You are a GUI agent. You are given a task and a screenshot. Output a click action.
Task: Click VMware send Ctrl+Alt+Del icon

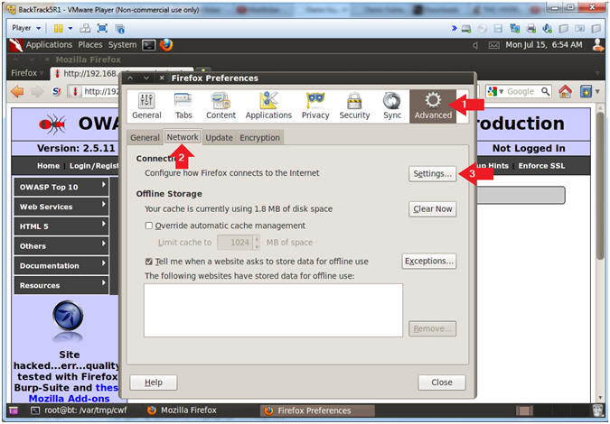(x=85, y=28)
